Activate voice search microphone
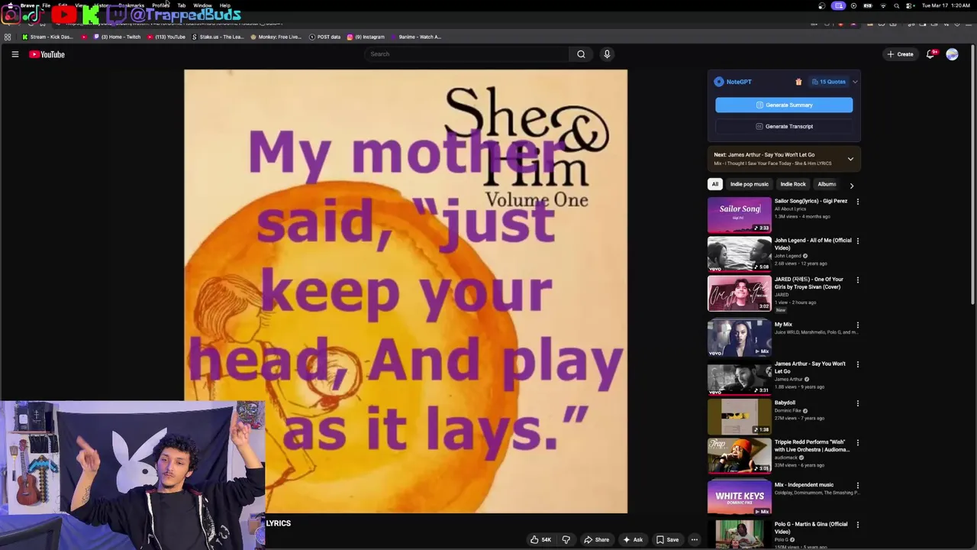This screenshot has height=550, width=977. pos(607,54)
